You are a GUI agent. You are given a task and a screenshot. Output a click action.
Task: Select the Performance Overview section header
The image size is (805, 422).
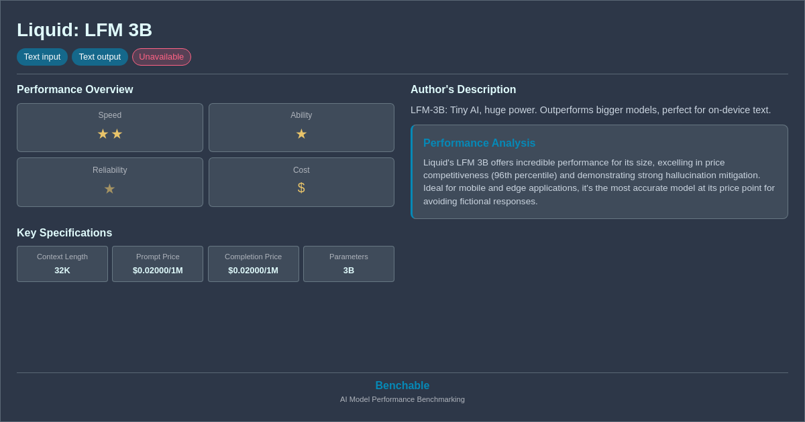(74, 89)
